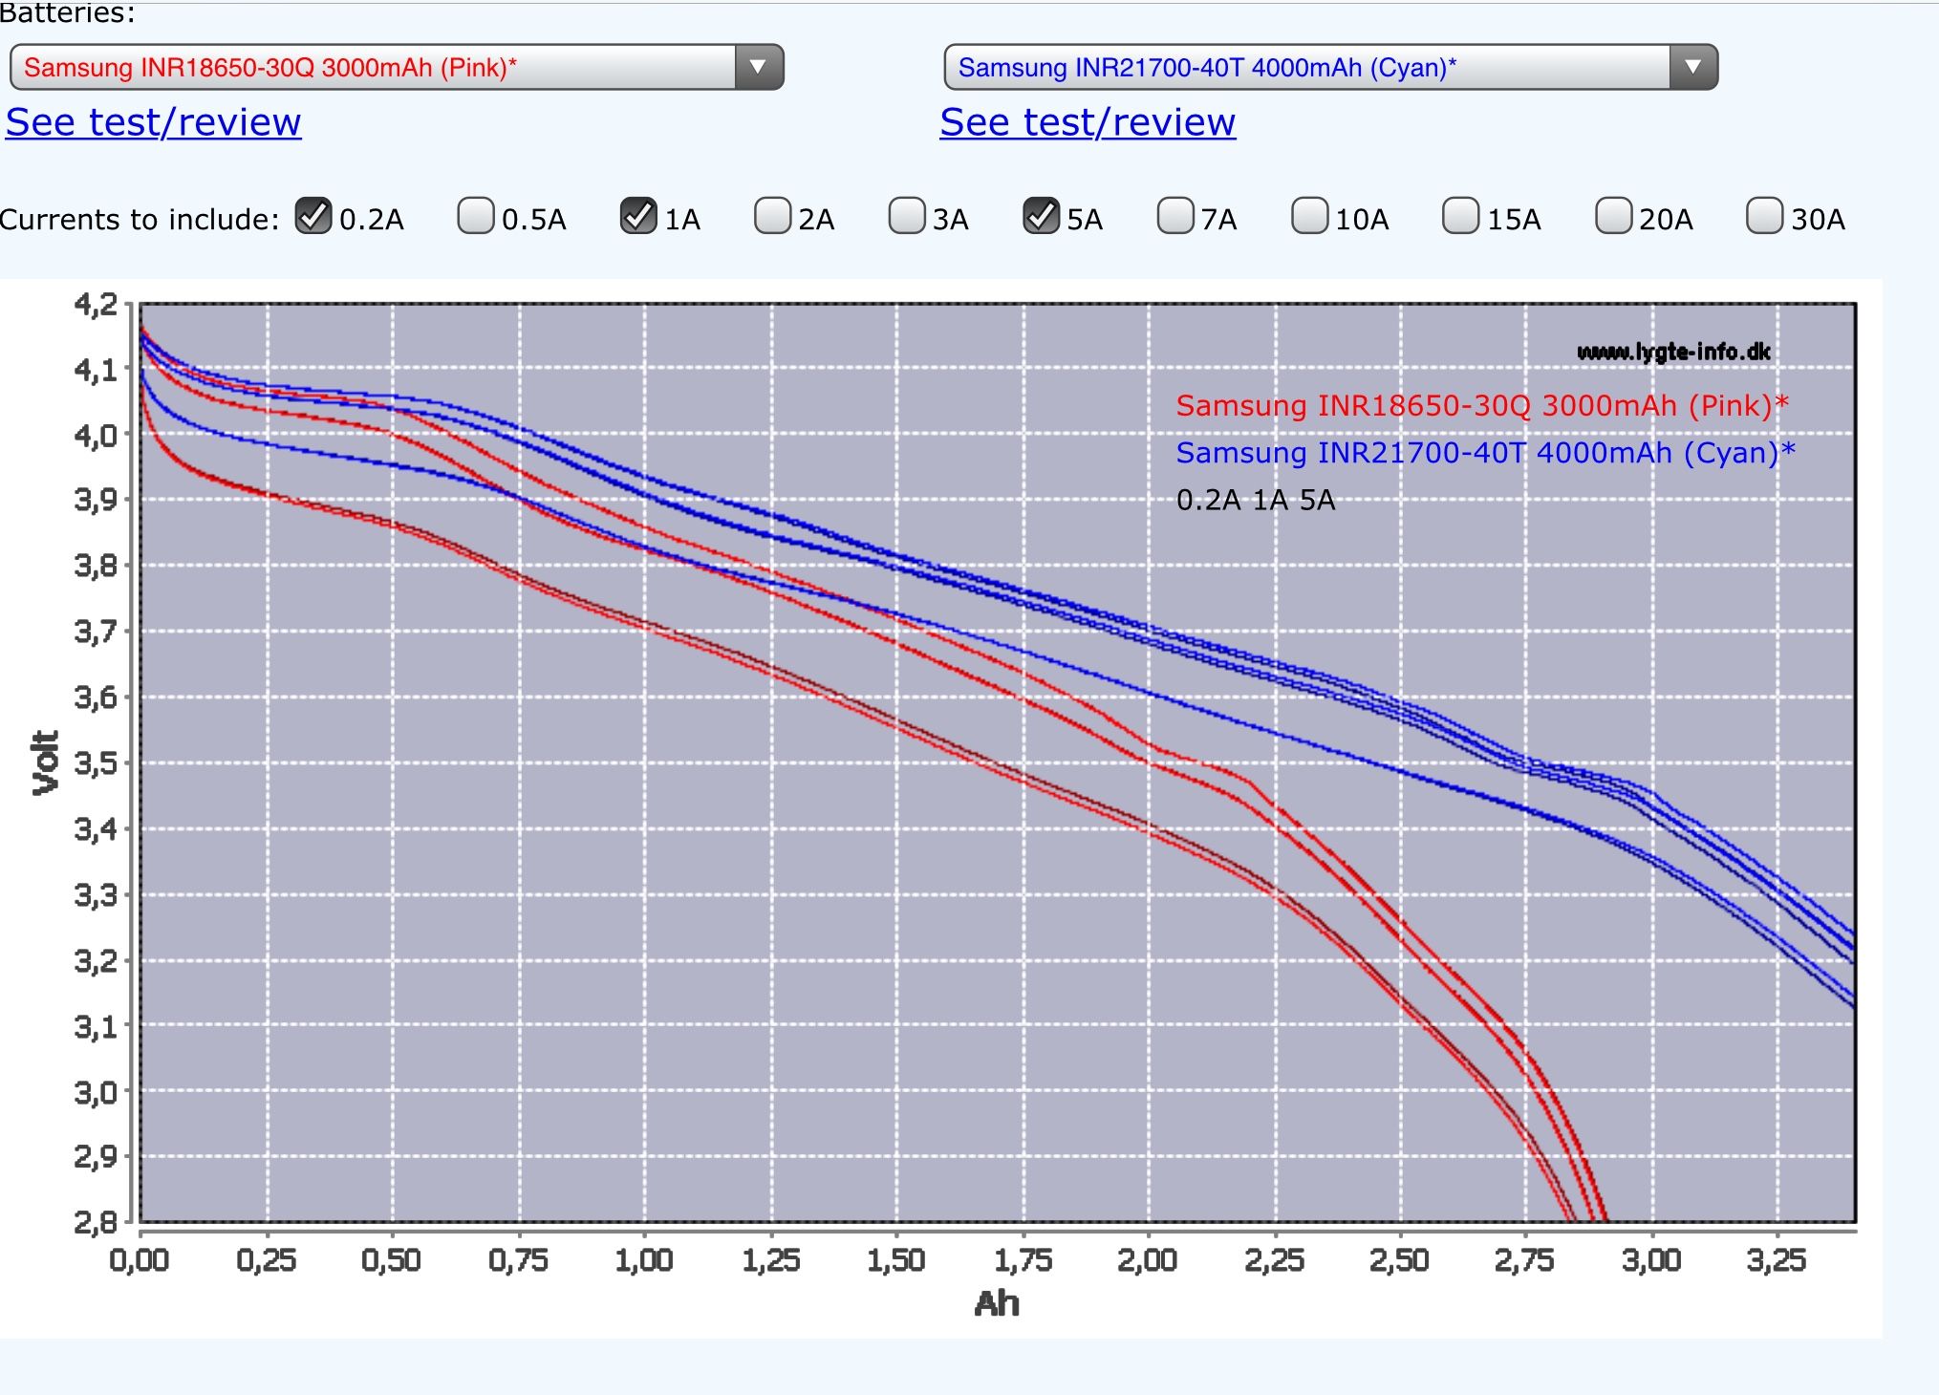1939x1395 pixels.
Task: Click the arrow on the 40T battery selector
Action: (x=1693, y=67)
